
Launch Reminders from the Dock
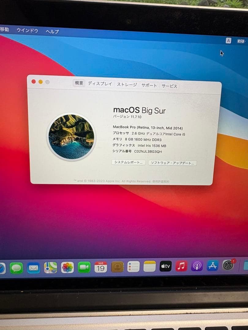133,266
